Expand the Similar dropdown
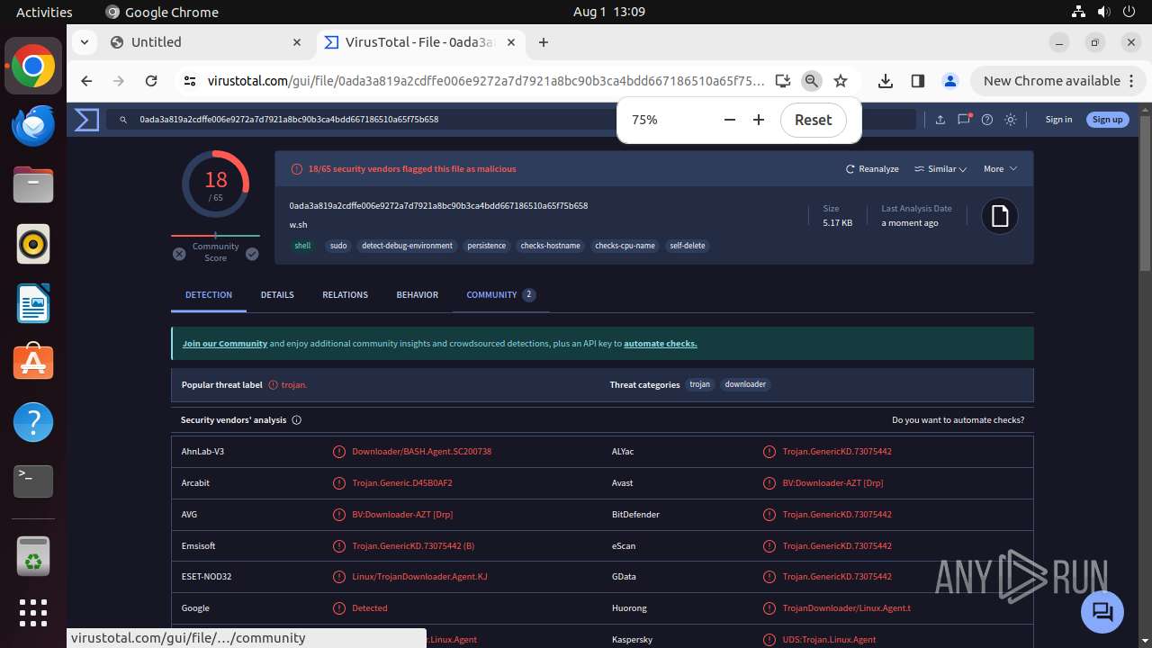1152x648 pixels. point(940,169)
